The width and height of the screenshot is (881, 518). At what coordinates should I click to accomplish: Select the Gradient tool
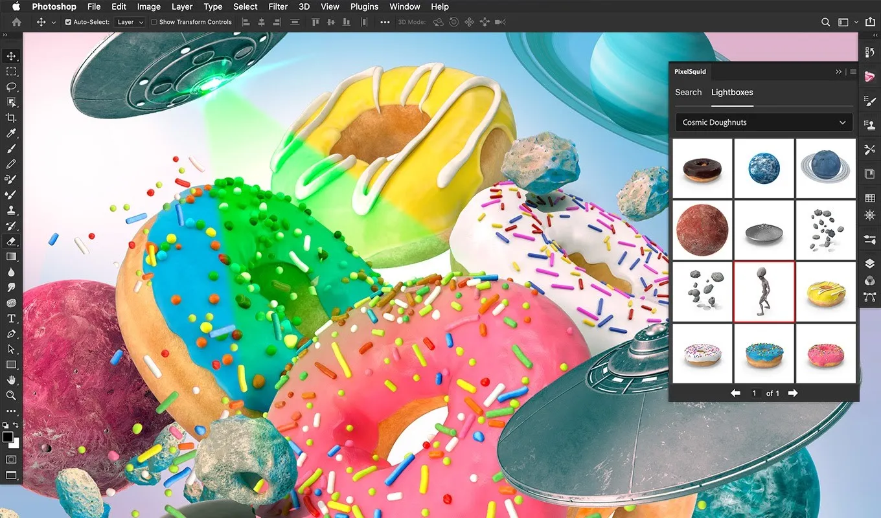tap(11, 256)
